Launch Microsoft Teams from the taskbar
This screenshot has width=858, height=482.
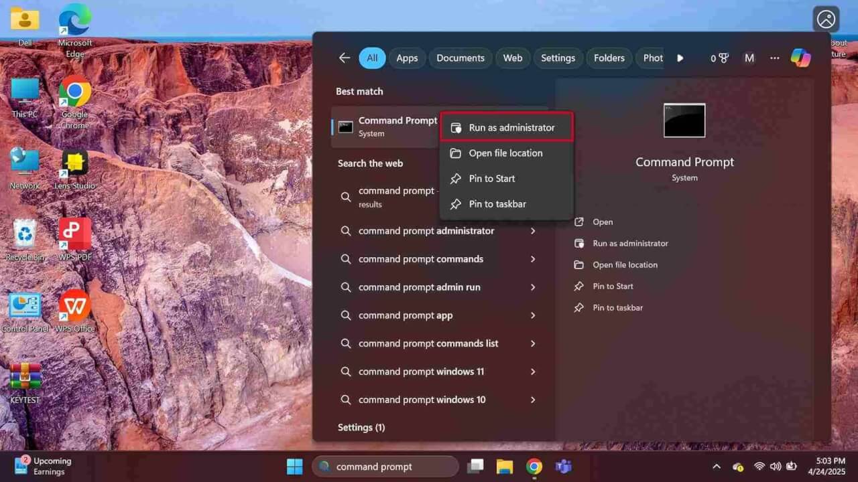click(x=563, y=466)
